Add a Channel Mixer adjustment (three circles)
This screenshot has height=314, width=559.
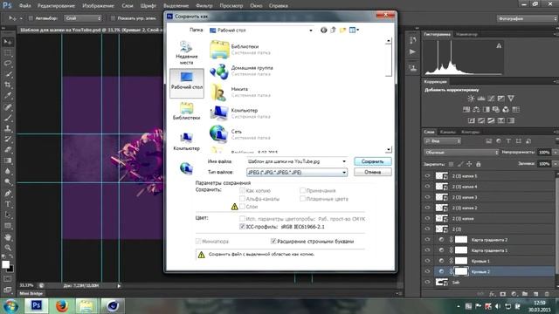click(x=506, y=109)
